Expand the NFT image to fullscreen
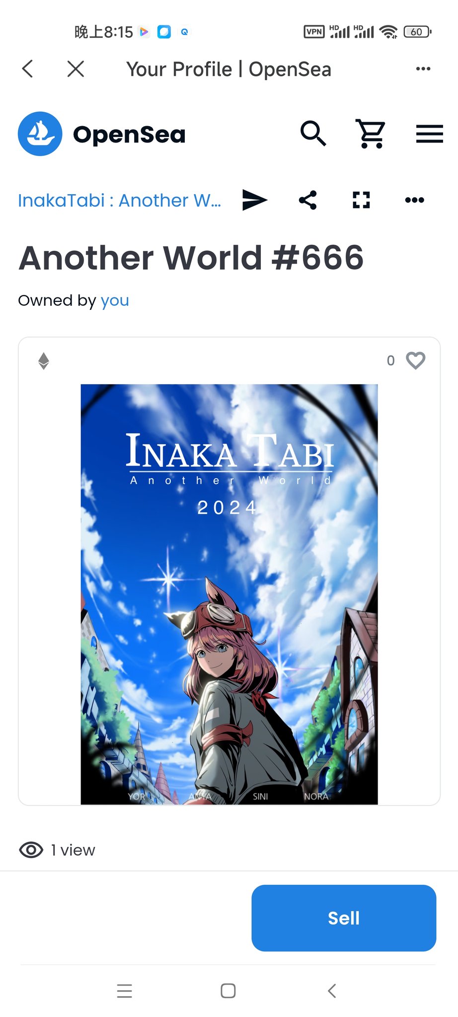This screenshot has height=1017, width=458. pyautogui.click(x=361, y=200)
